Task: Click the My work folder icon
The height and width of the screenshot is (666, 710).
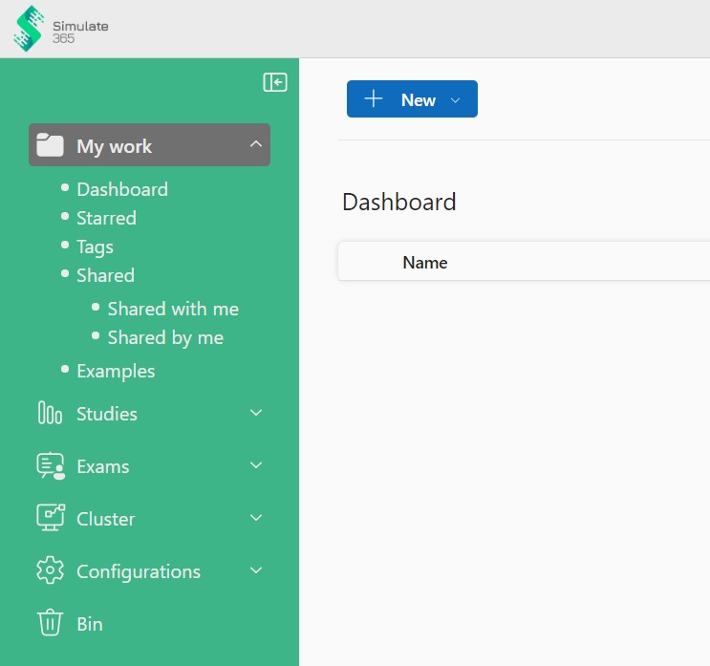Action: pos(50,146)
